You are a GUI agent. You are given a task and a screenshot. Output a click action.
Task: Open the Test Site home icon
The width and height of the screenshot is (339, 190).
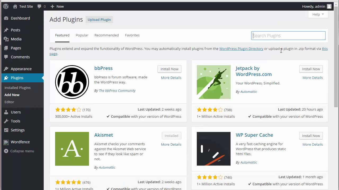pos(15,6)
